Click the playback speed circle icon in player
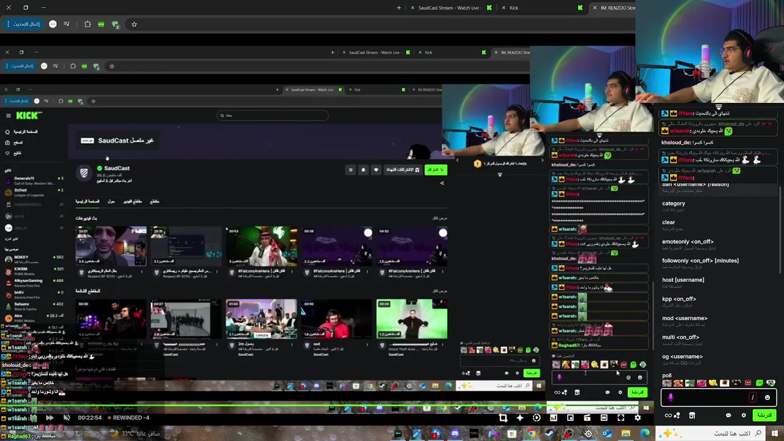The width and height of the screenshot is (784, 441). coord(537,418)
